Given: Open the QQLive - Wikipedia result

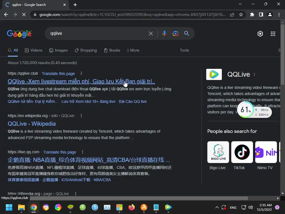Looking at the screenshot, I should pos(32,124).
